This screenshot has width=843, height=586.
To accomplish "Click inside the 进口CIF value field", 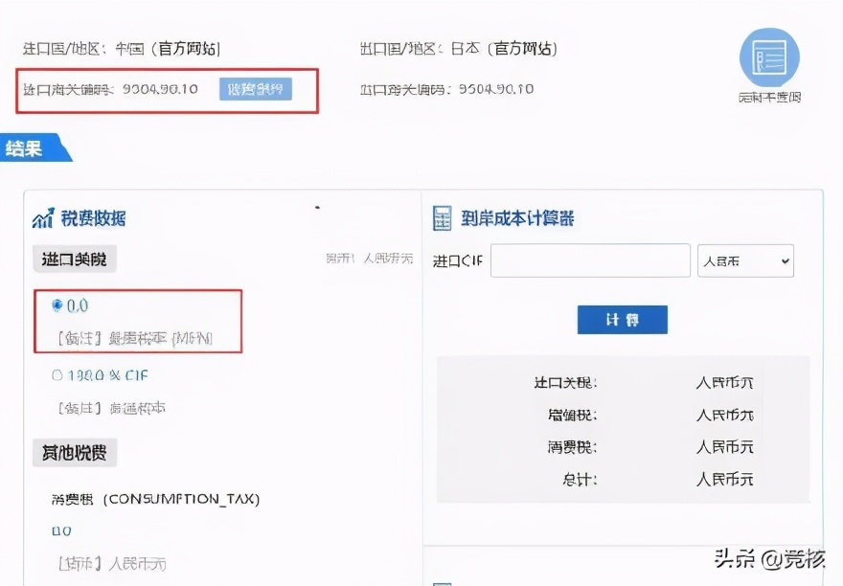I will [x=589, y=261].
